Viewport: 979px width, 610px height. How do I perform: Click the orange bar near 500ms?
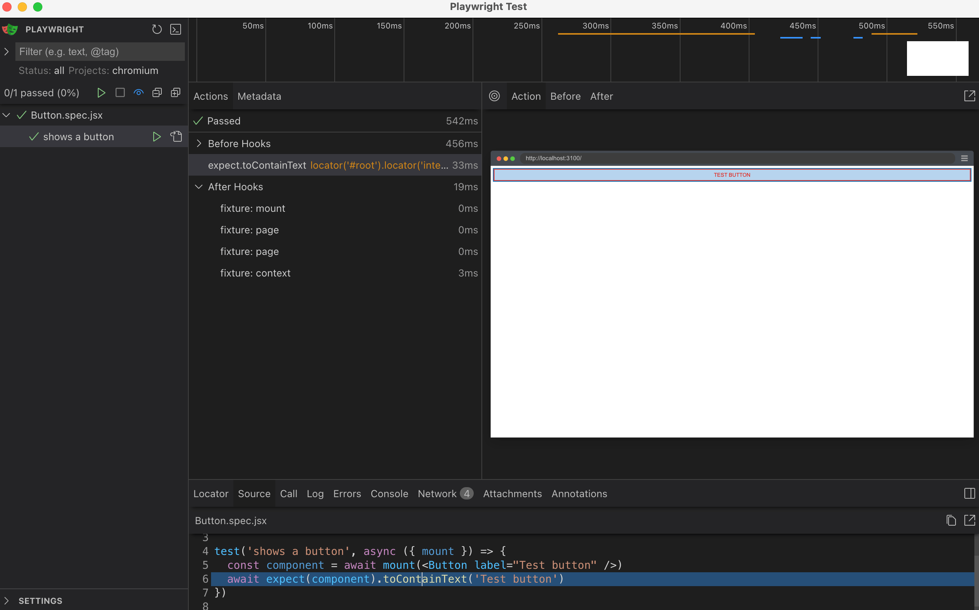pyautogui.click(x=894, y=34)
